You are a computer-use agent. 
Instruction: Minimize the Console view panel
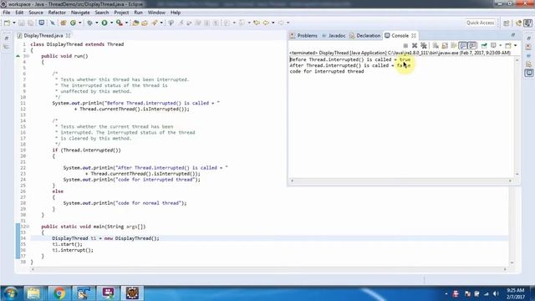click(x=512, y=35)
